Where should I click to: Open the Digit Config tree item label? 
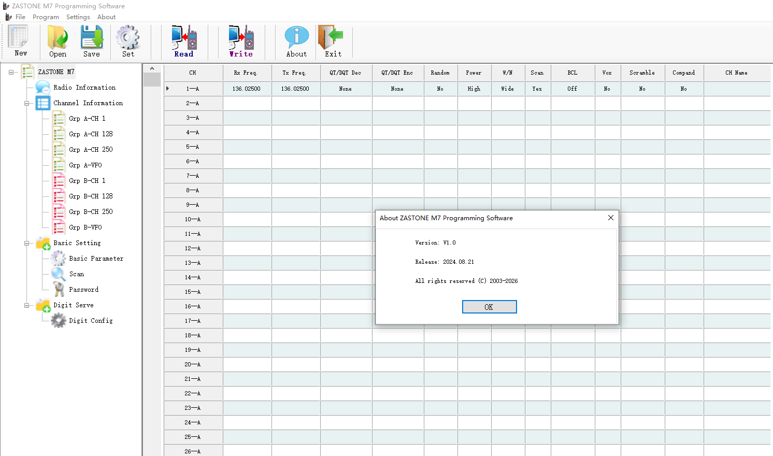[91, 321]
